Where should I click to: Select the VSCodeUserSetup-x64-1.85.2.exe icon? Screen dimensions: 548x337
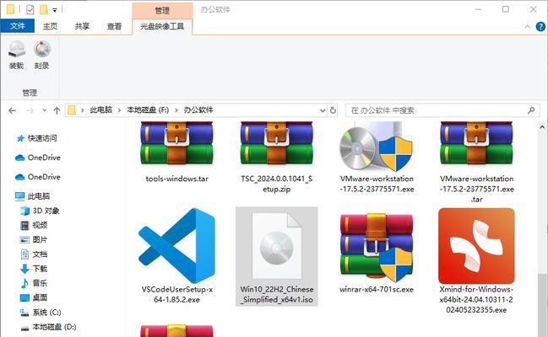[176, 246]
